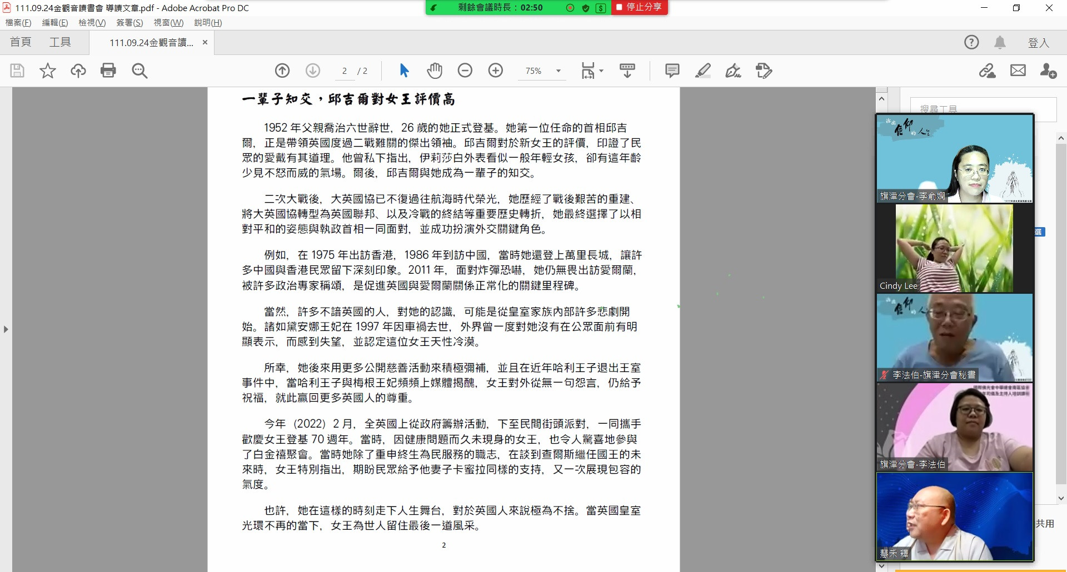
Task: Expand the left navigation pane arrow
Action: coord(6,329)
